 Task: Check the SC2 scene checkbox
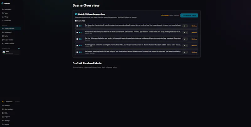pyautogui.click(x=77, y=32)
